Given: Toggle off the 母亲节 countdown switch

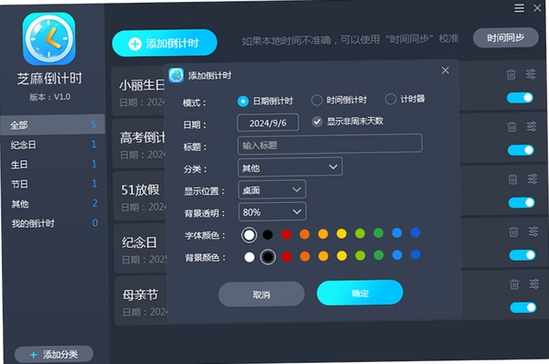Looking at the screenshot, I should click(523, 307).
